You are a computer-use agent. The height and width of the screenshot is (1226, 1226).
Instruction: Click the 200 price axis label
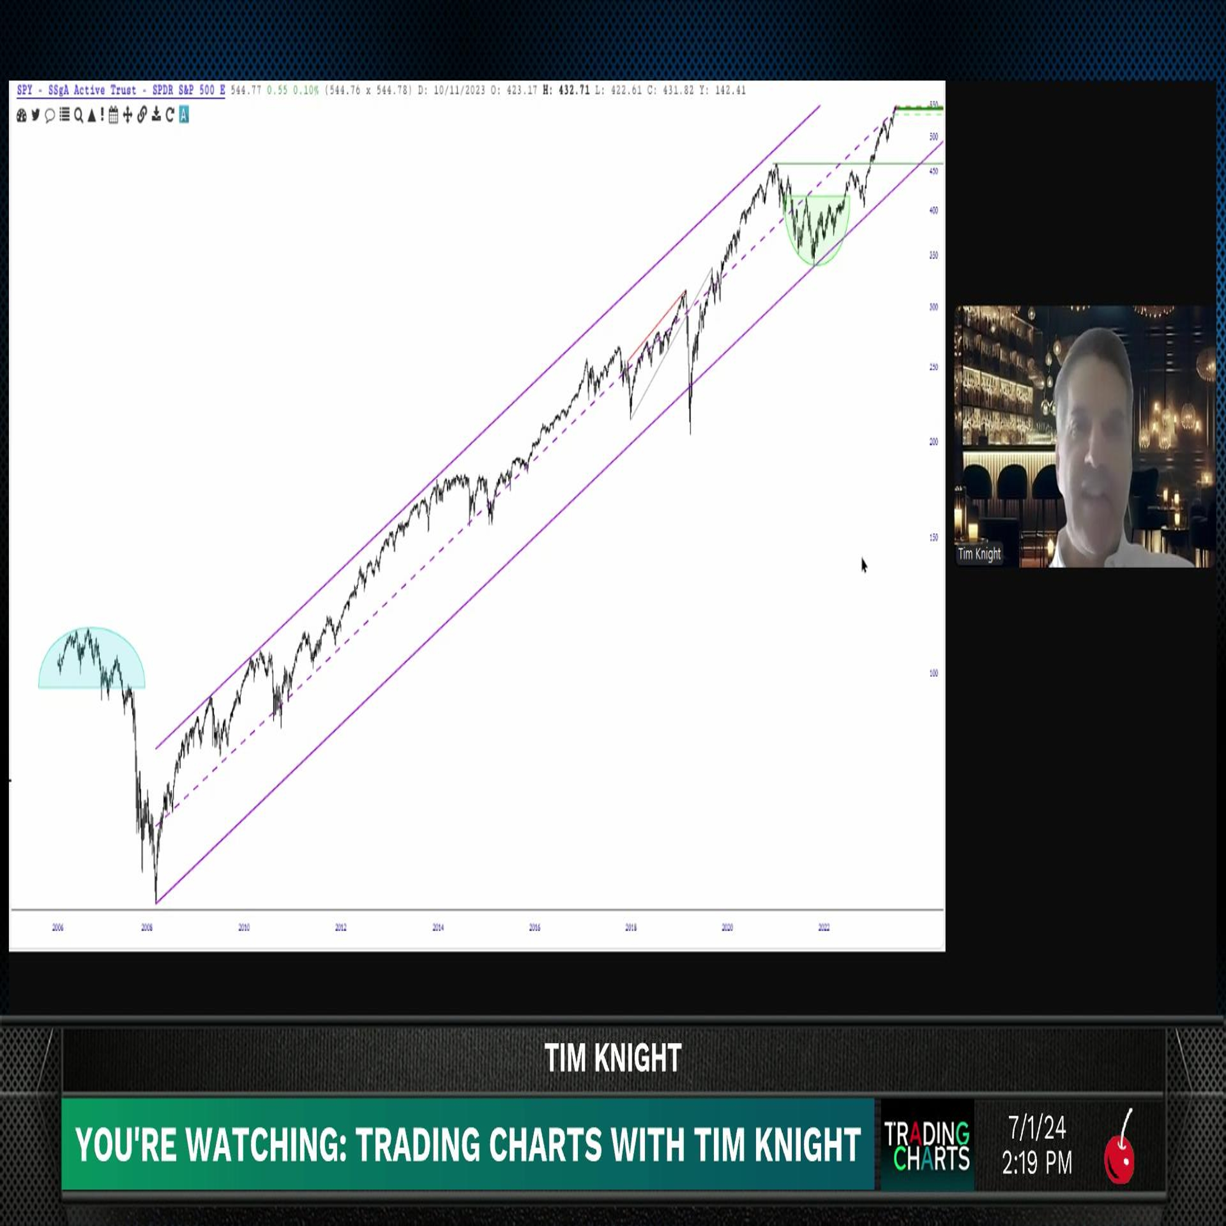[933, 442]
